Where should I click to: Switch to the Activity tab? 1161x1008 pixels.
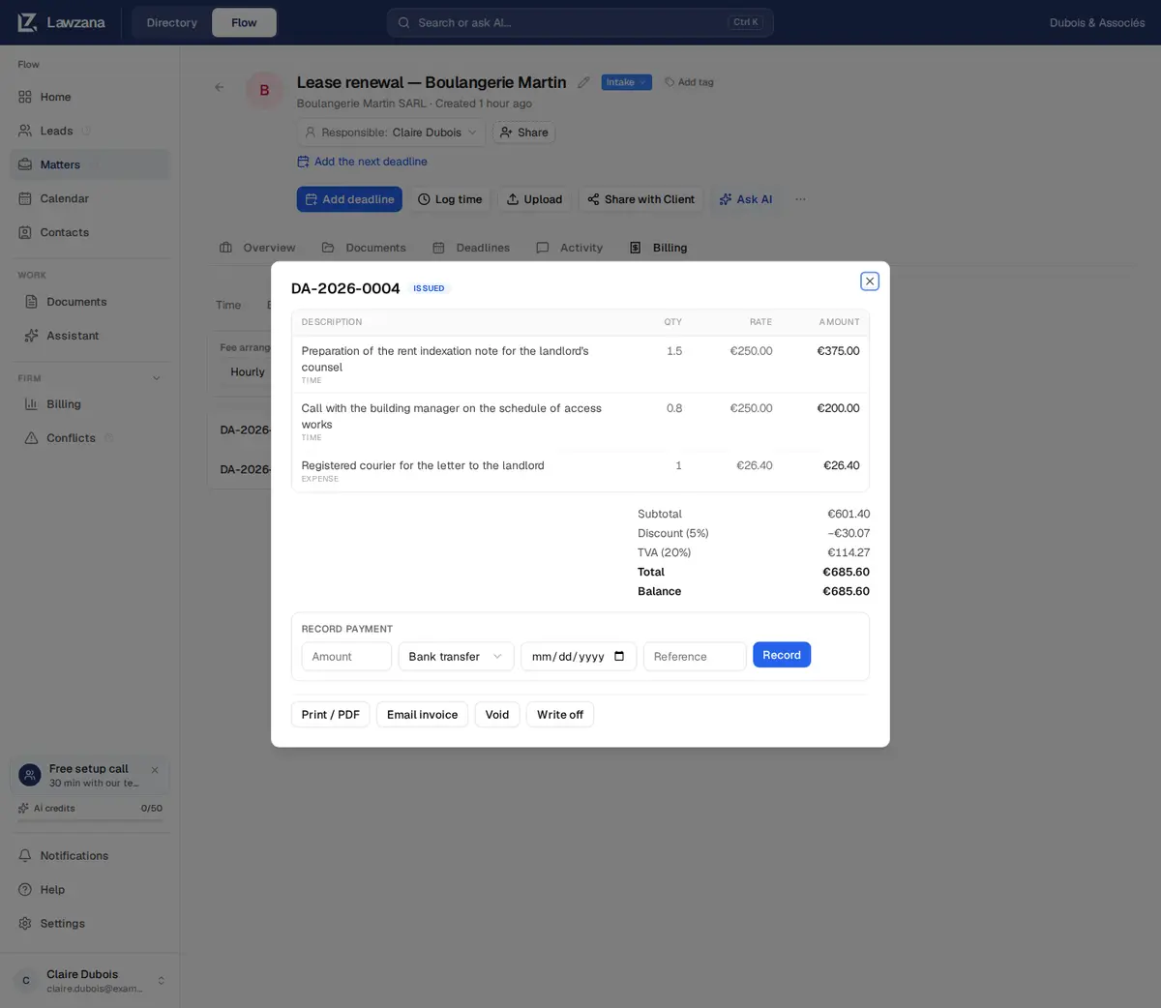coord(570,248)
